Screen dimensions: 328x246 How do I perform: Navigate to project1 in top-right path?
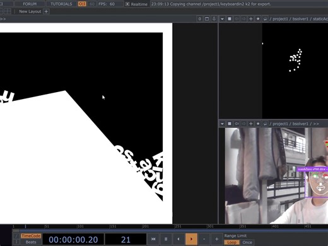pyautogui.click(x=280, y=19)
